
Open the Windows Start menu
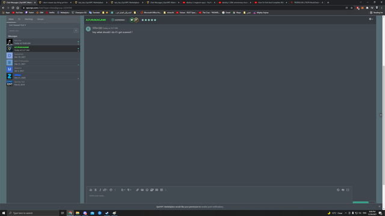coord(4,213)
